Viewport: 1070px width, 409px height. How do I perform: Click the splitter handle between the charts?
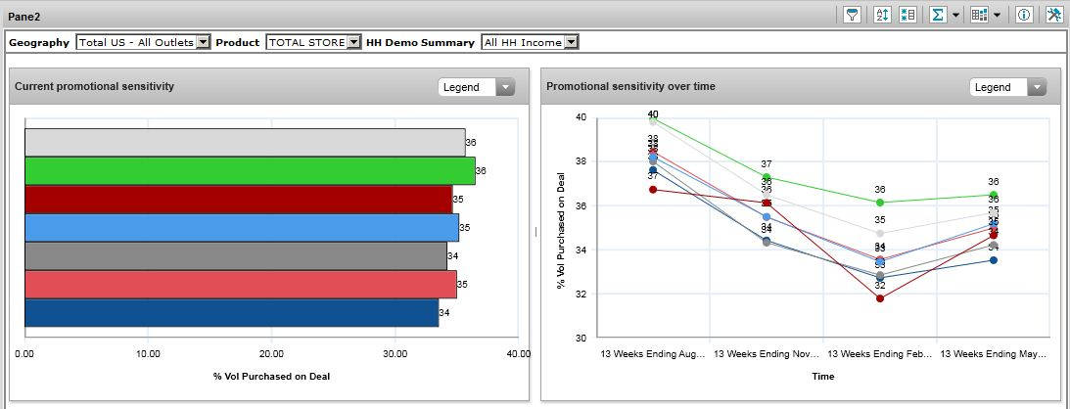point(535,232)
